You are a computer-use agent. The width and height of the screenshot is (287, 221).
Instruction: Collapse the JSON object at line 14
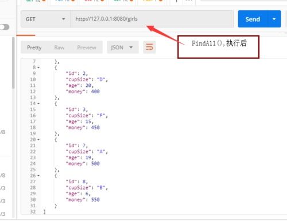click(x=38, y=104)
